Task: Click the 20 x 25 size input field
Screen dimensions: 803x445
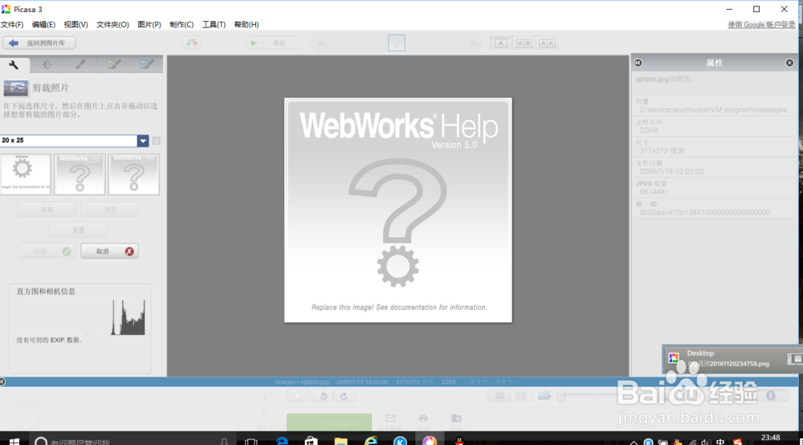Action: click(68, 141)
